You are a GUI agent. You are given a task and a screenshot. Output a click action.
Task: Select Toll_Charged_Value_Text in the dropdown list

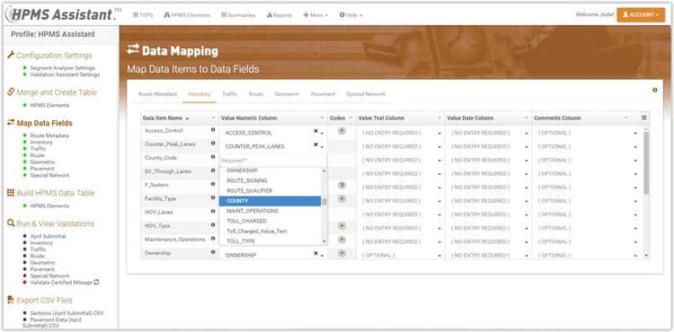[270, 232]
